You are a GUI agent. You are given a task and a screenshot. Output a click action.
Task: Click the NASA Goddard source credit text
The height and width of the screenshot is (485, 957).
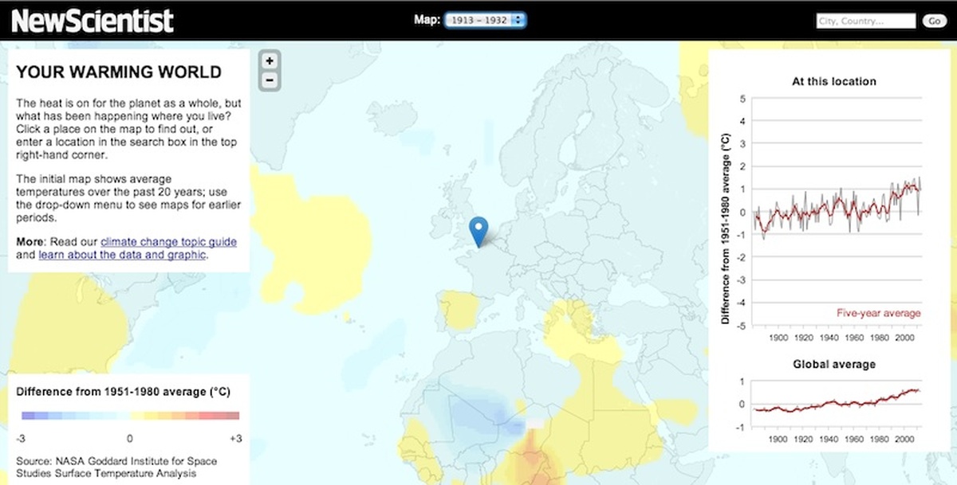[116, 467]
